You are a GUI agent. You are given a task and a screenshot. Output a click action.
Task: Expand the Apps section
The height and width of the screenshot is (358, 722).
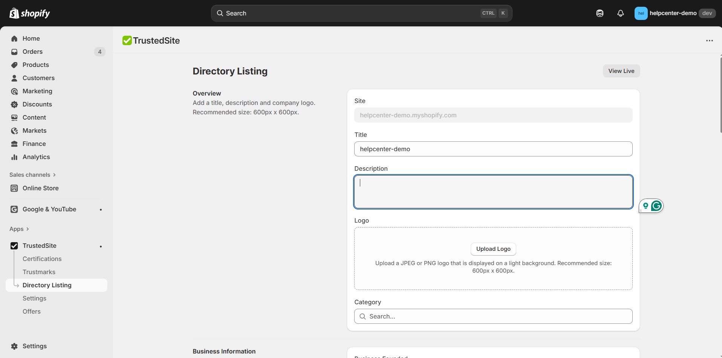19,229
